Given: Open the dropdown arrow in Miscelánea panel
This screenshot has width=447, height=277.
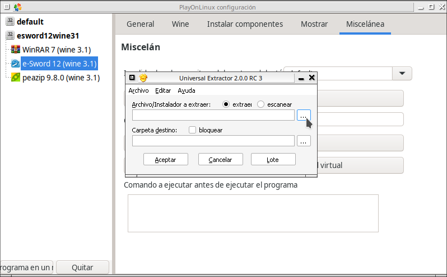Looking at the screenshot, I should click(x=402, y=73).
